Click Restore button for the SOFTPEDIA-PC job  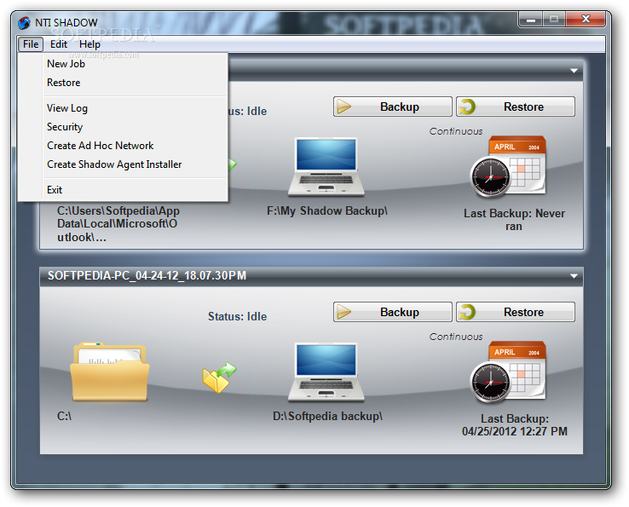(516, 312)
